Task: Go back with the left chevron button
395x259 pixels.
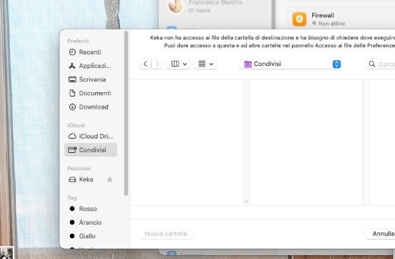Action: [145, 64]
